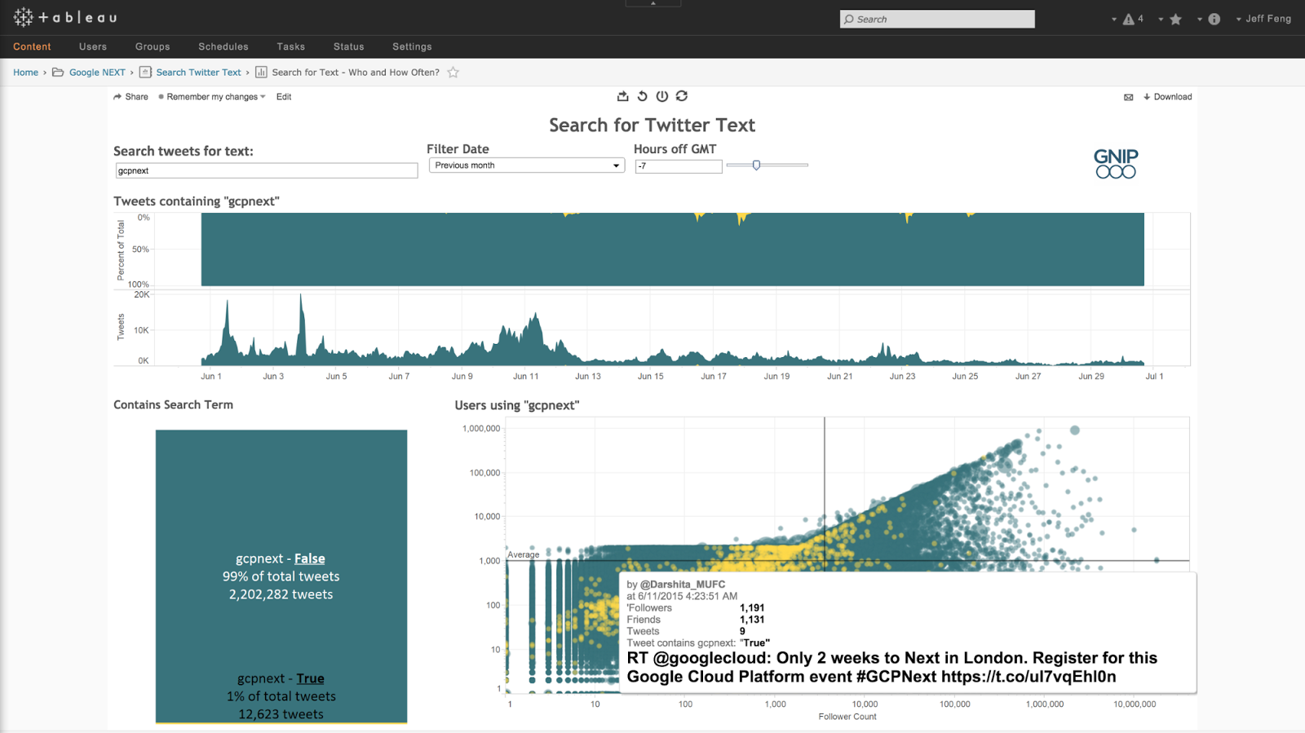Open the Tasks tab

[290, 47]
